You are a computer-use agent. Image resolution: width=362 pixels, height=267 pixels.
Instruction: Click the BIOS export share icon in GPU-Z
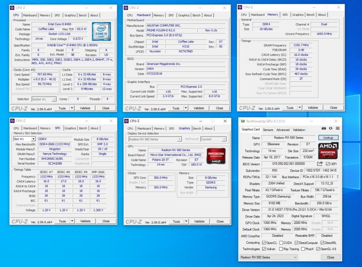(x=320, y=164)
